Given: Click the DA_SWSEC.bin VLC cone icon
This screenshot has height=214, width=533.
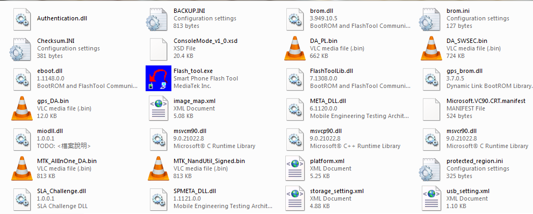Looking at the screenshot, I should 431,48.
